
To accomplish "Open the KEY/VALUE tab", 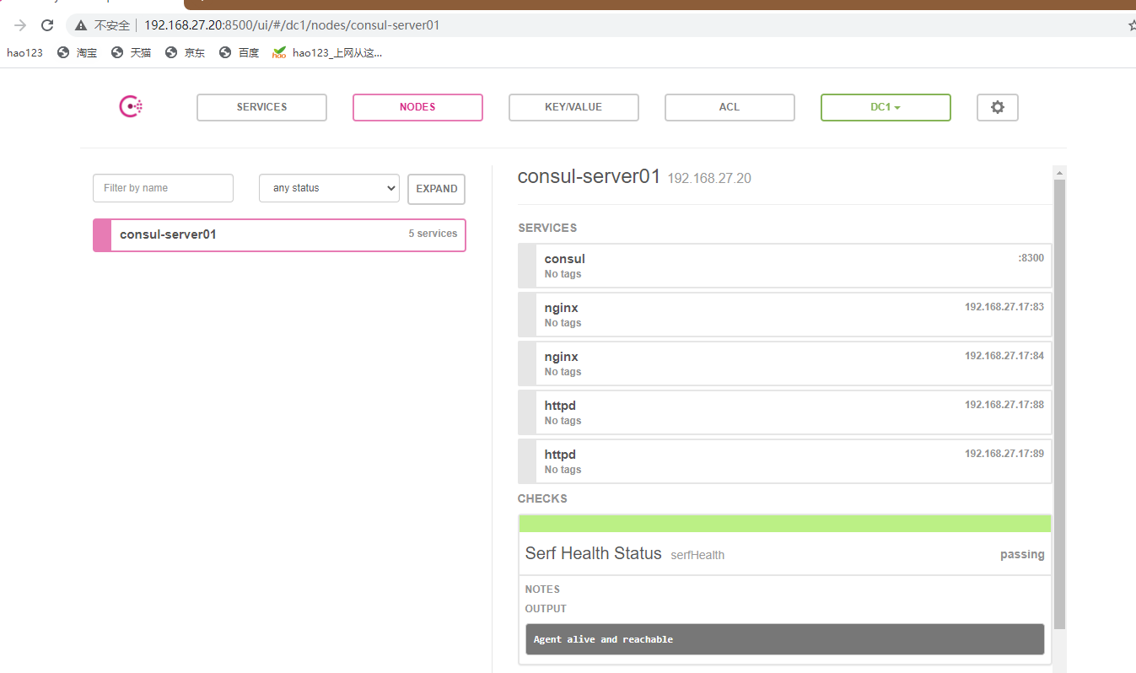I will tap(573, 107).
